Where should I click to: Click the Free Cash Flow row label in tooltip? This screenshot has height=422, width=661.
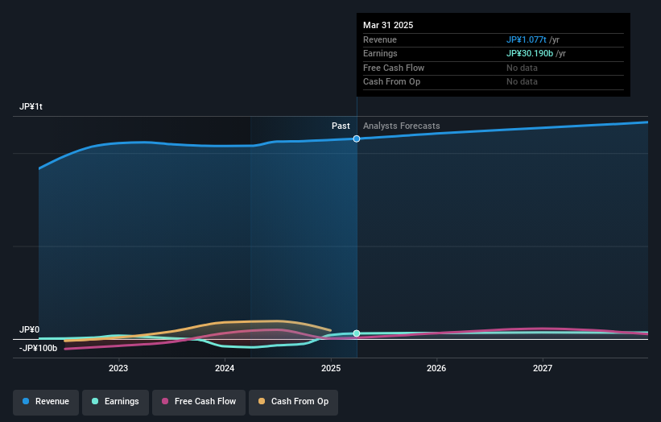[394, 68]
